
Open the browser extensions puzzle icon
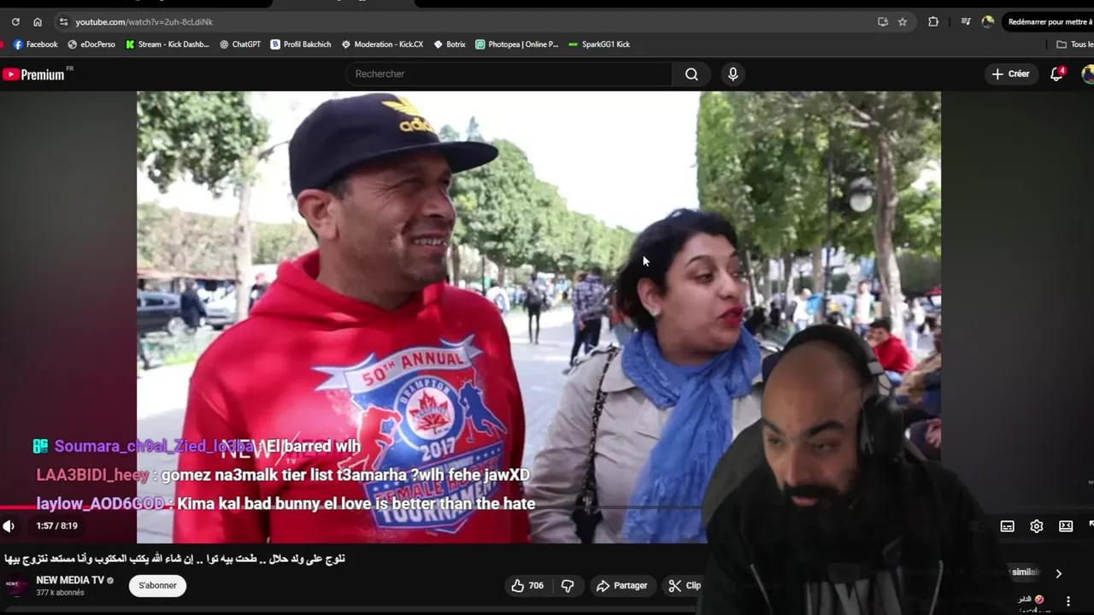point(933,21)
